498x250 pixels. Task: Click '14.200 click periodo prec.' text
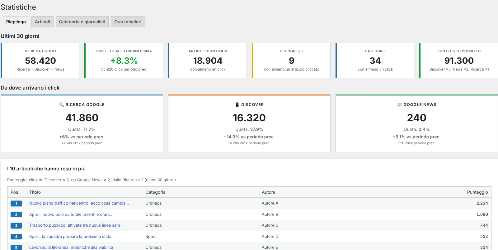(249, 143)
